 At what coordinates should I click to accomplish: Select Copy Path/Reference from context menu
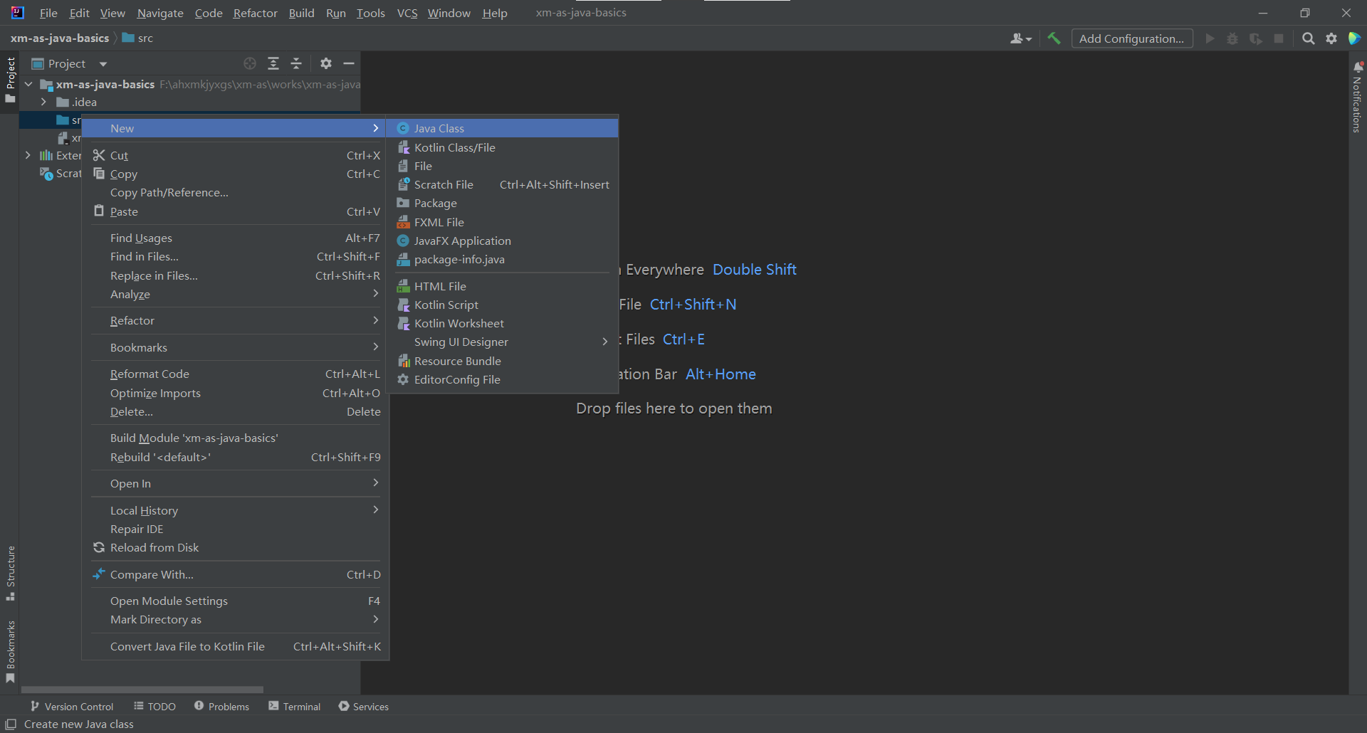tap(236, 192)
